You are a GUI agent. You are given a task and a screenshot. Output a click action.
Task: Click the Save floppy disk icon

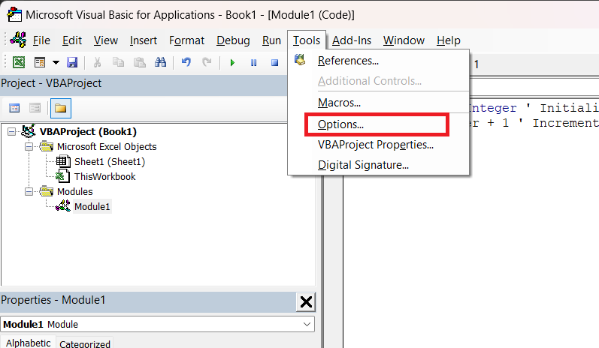[x=72, y=62]
